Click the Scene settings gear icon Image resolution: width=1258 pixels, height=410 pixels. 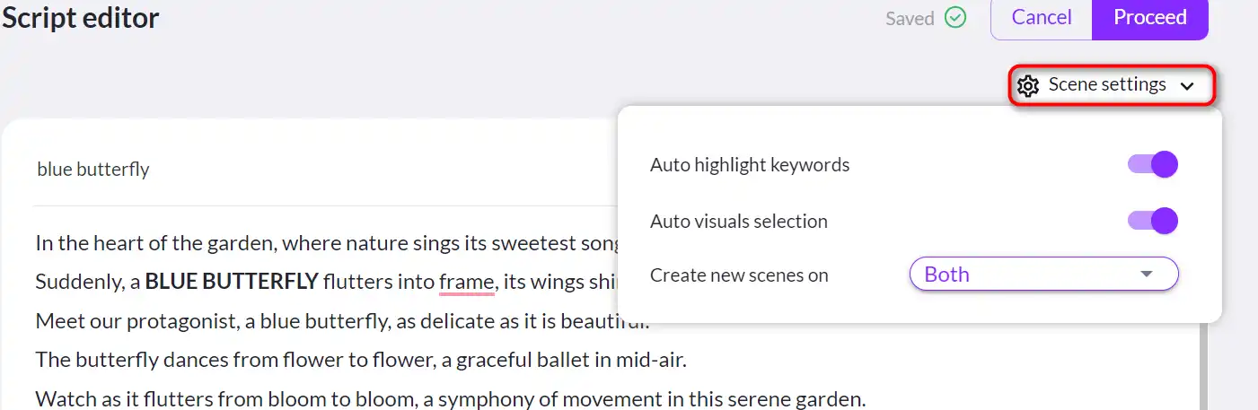(x=1028, y=86)
